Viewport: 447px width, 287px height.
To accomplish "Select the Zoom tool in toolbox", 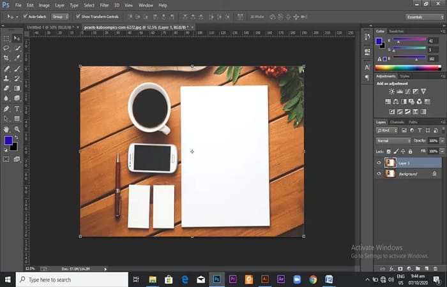I will (17, 129).
